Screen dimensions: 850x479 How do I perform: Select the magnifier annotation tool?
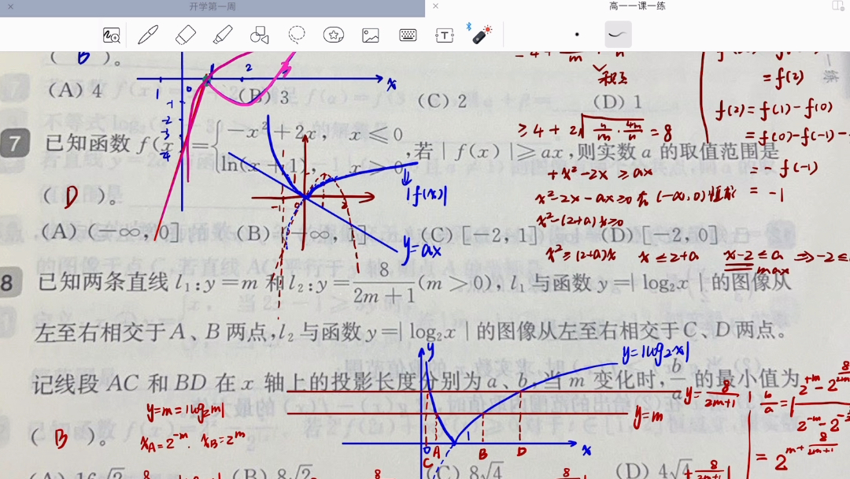(109, 35)
